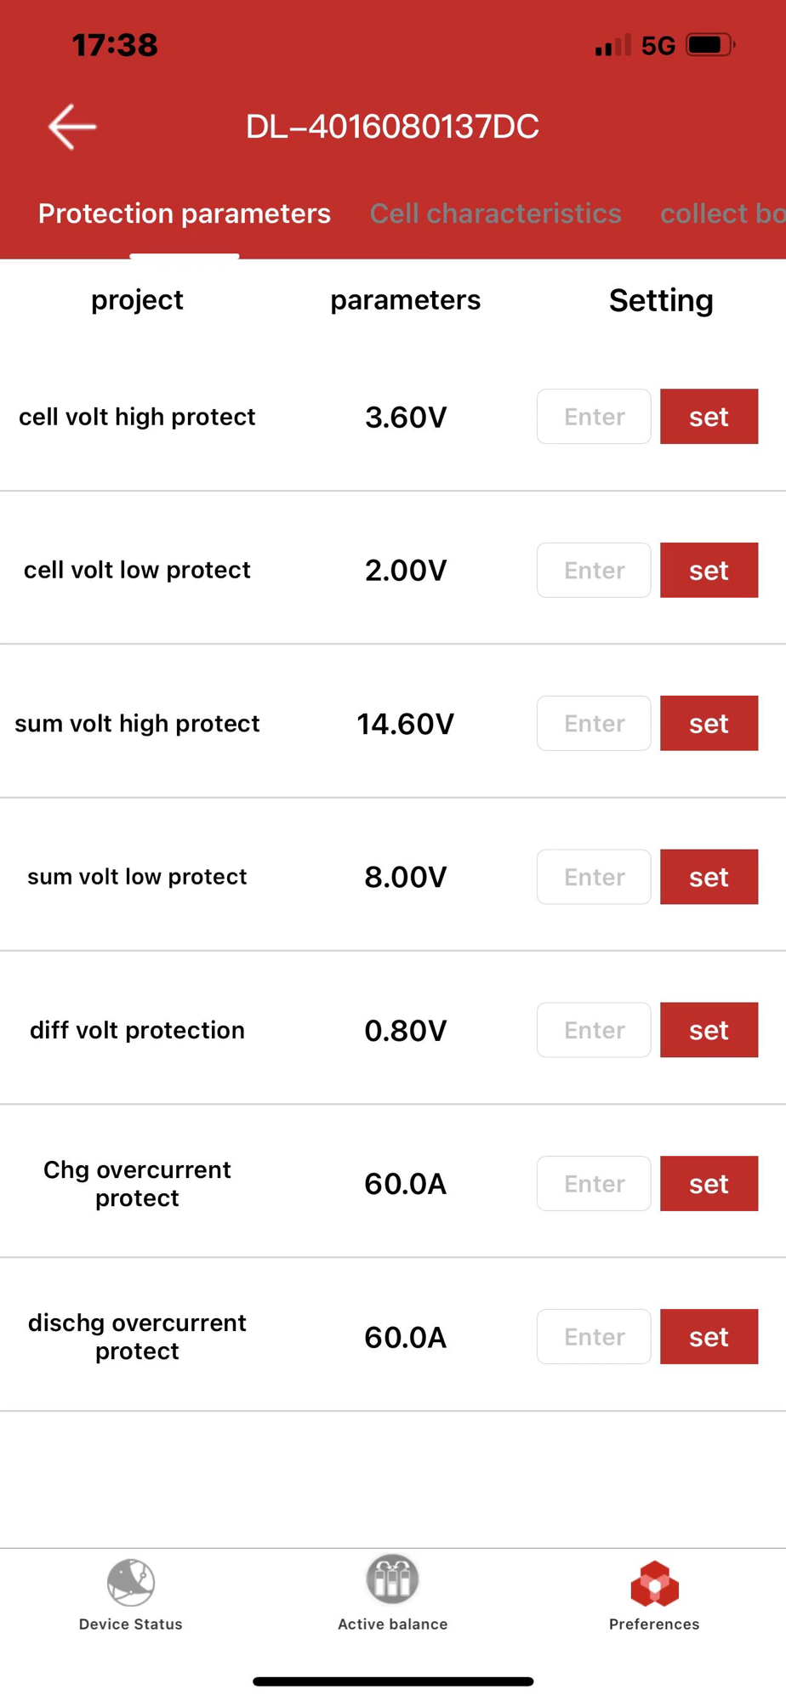Set the Chg overcurrent protect value
The height and width of the screenshot is (1701, 786).
709,1184
